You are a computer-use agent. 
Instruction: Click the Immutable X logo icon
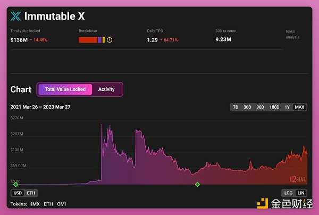(16, 16)
